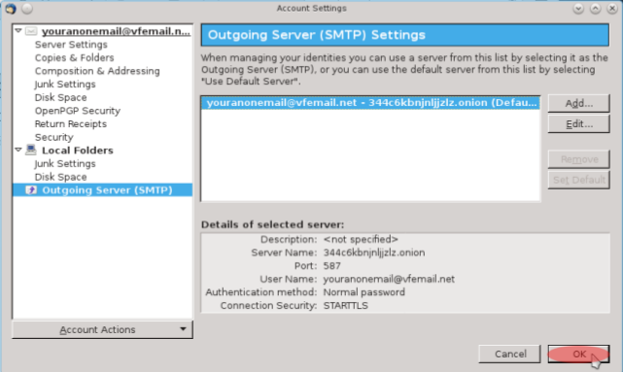
Task: Click the Edit... server button
Action: coord(578,124)
